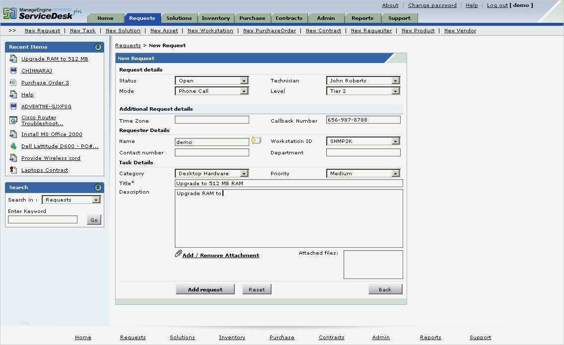The height and width of the screenshot is (345, 564).
Task: Open the Laptops Contract recent item
Action: coord(45,170)
